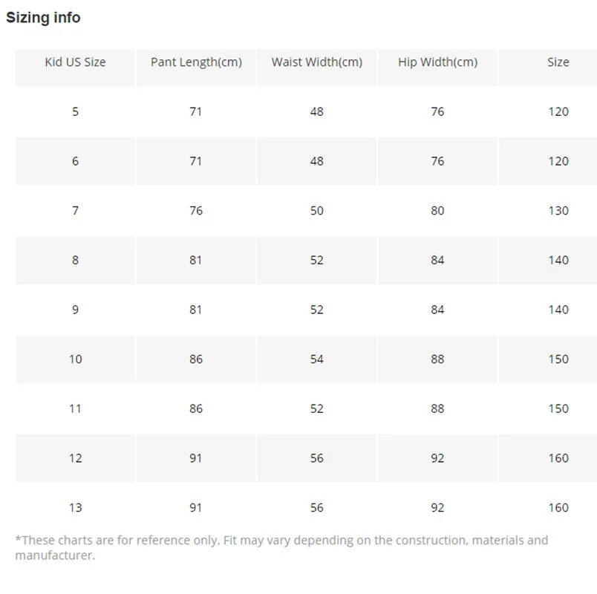Select the Kid US Size 10 cell
597x594 pixels.
tap(76, 359)
